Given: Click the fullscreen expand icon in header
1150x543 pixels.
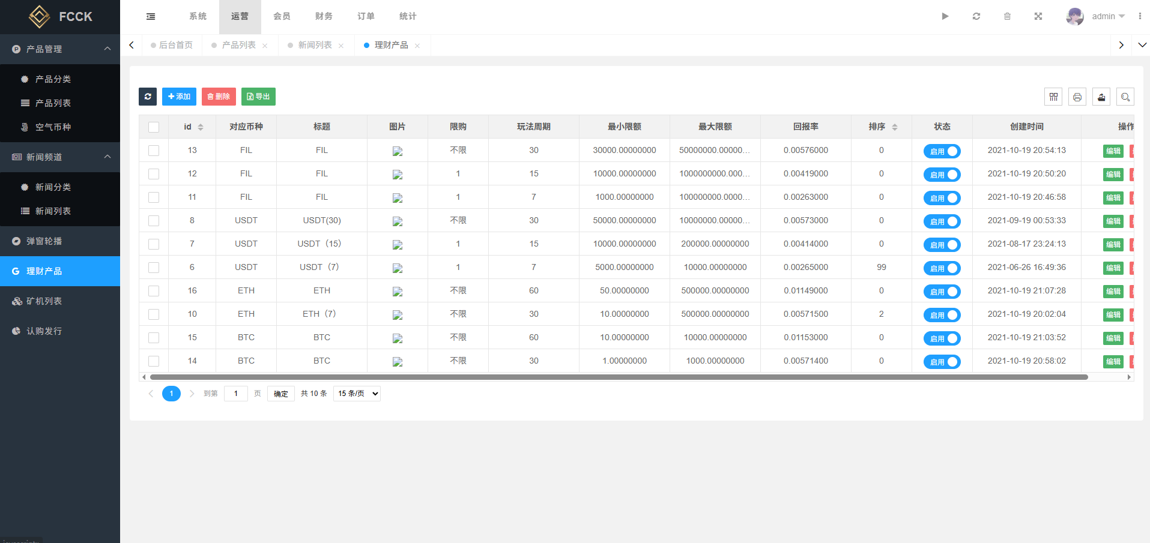Looking at the screenshot, I should (x=1038, y=16).
